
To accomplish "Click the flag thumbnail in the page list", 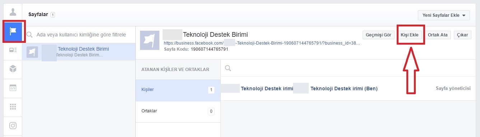I will point(32,52).
